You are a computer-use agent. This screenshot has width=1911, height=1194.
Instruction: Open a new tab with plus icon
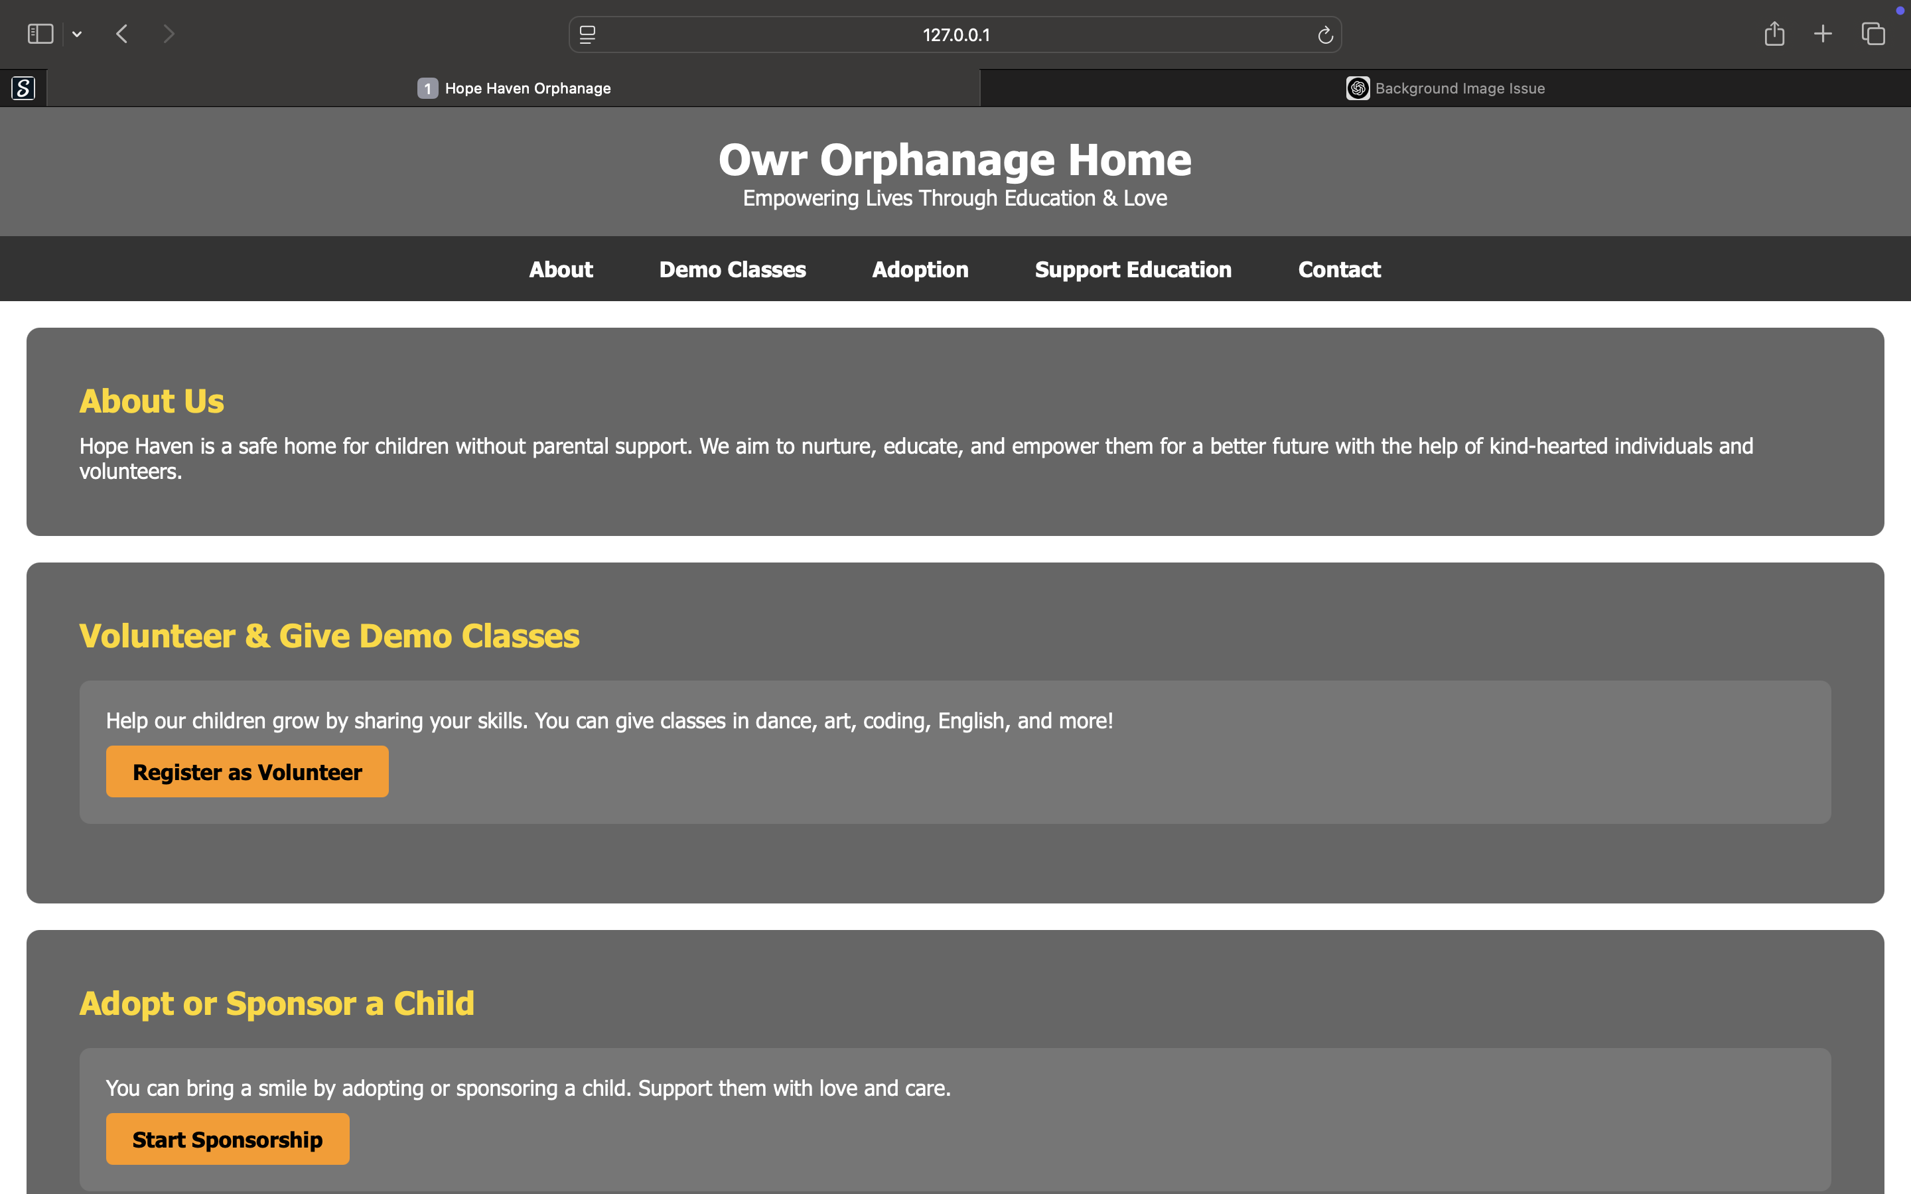pyautogui.click(x=1823, y=34)
